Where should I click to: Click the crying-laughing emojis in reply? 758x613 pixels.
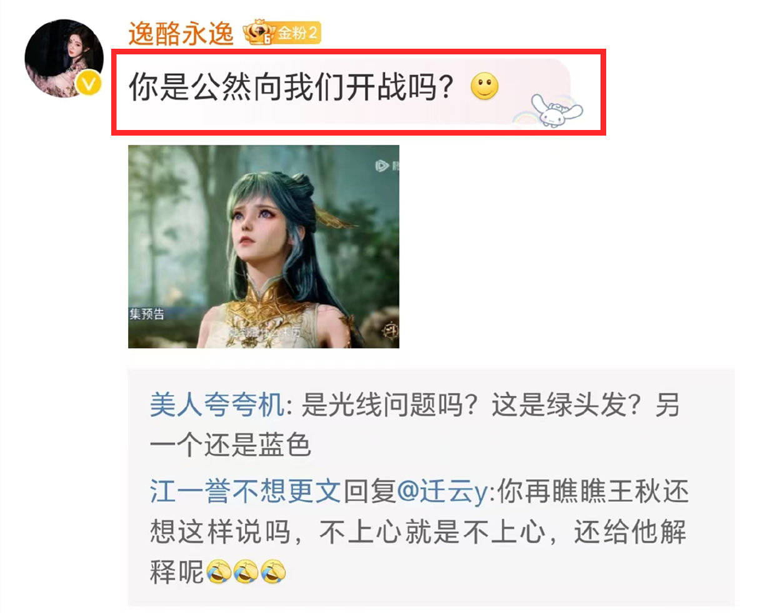[x=246, y=571]
